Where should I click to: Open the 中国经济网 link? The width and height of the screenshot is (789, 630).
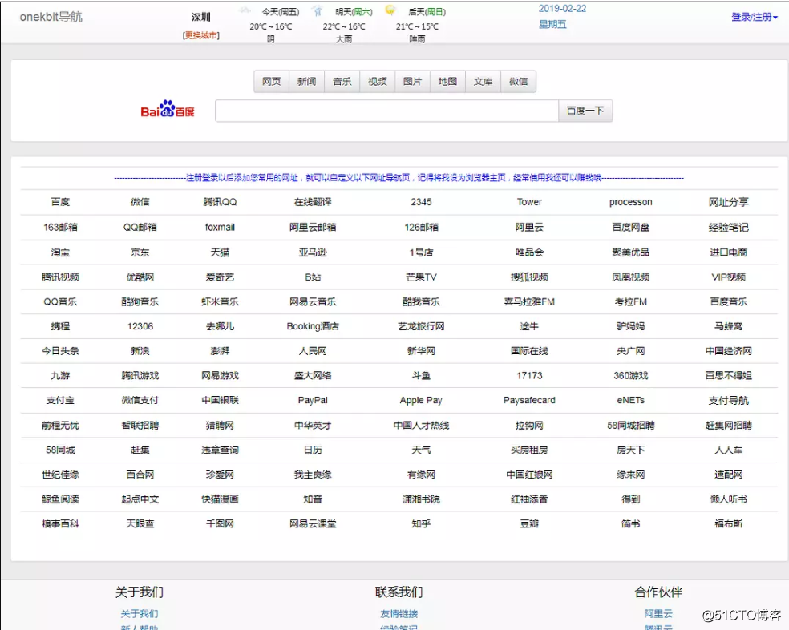point(729,351)
